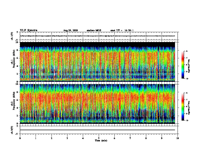This screenshot has width=200, height=155.
Task: Click the "2" tick on the time axis
Action: pos(52,138)
